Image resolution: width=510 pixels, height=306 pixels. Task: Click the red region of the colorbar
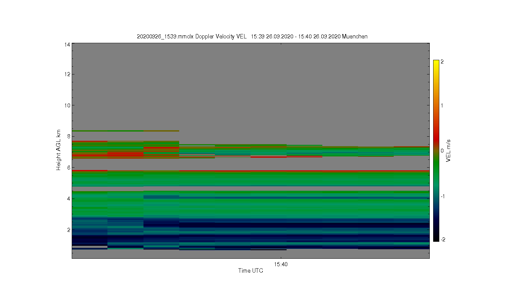[436, 136]
